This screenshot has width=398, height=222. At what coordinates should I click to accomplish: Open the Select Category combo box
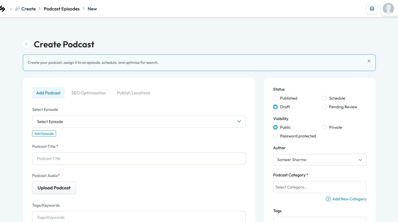pyautogui.click(x=320, y=187)
